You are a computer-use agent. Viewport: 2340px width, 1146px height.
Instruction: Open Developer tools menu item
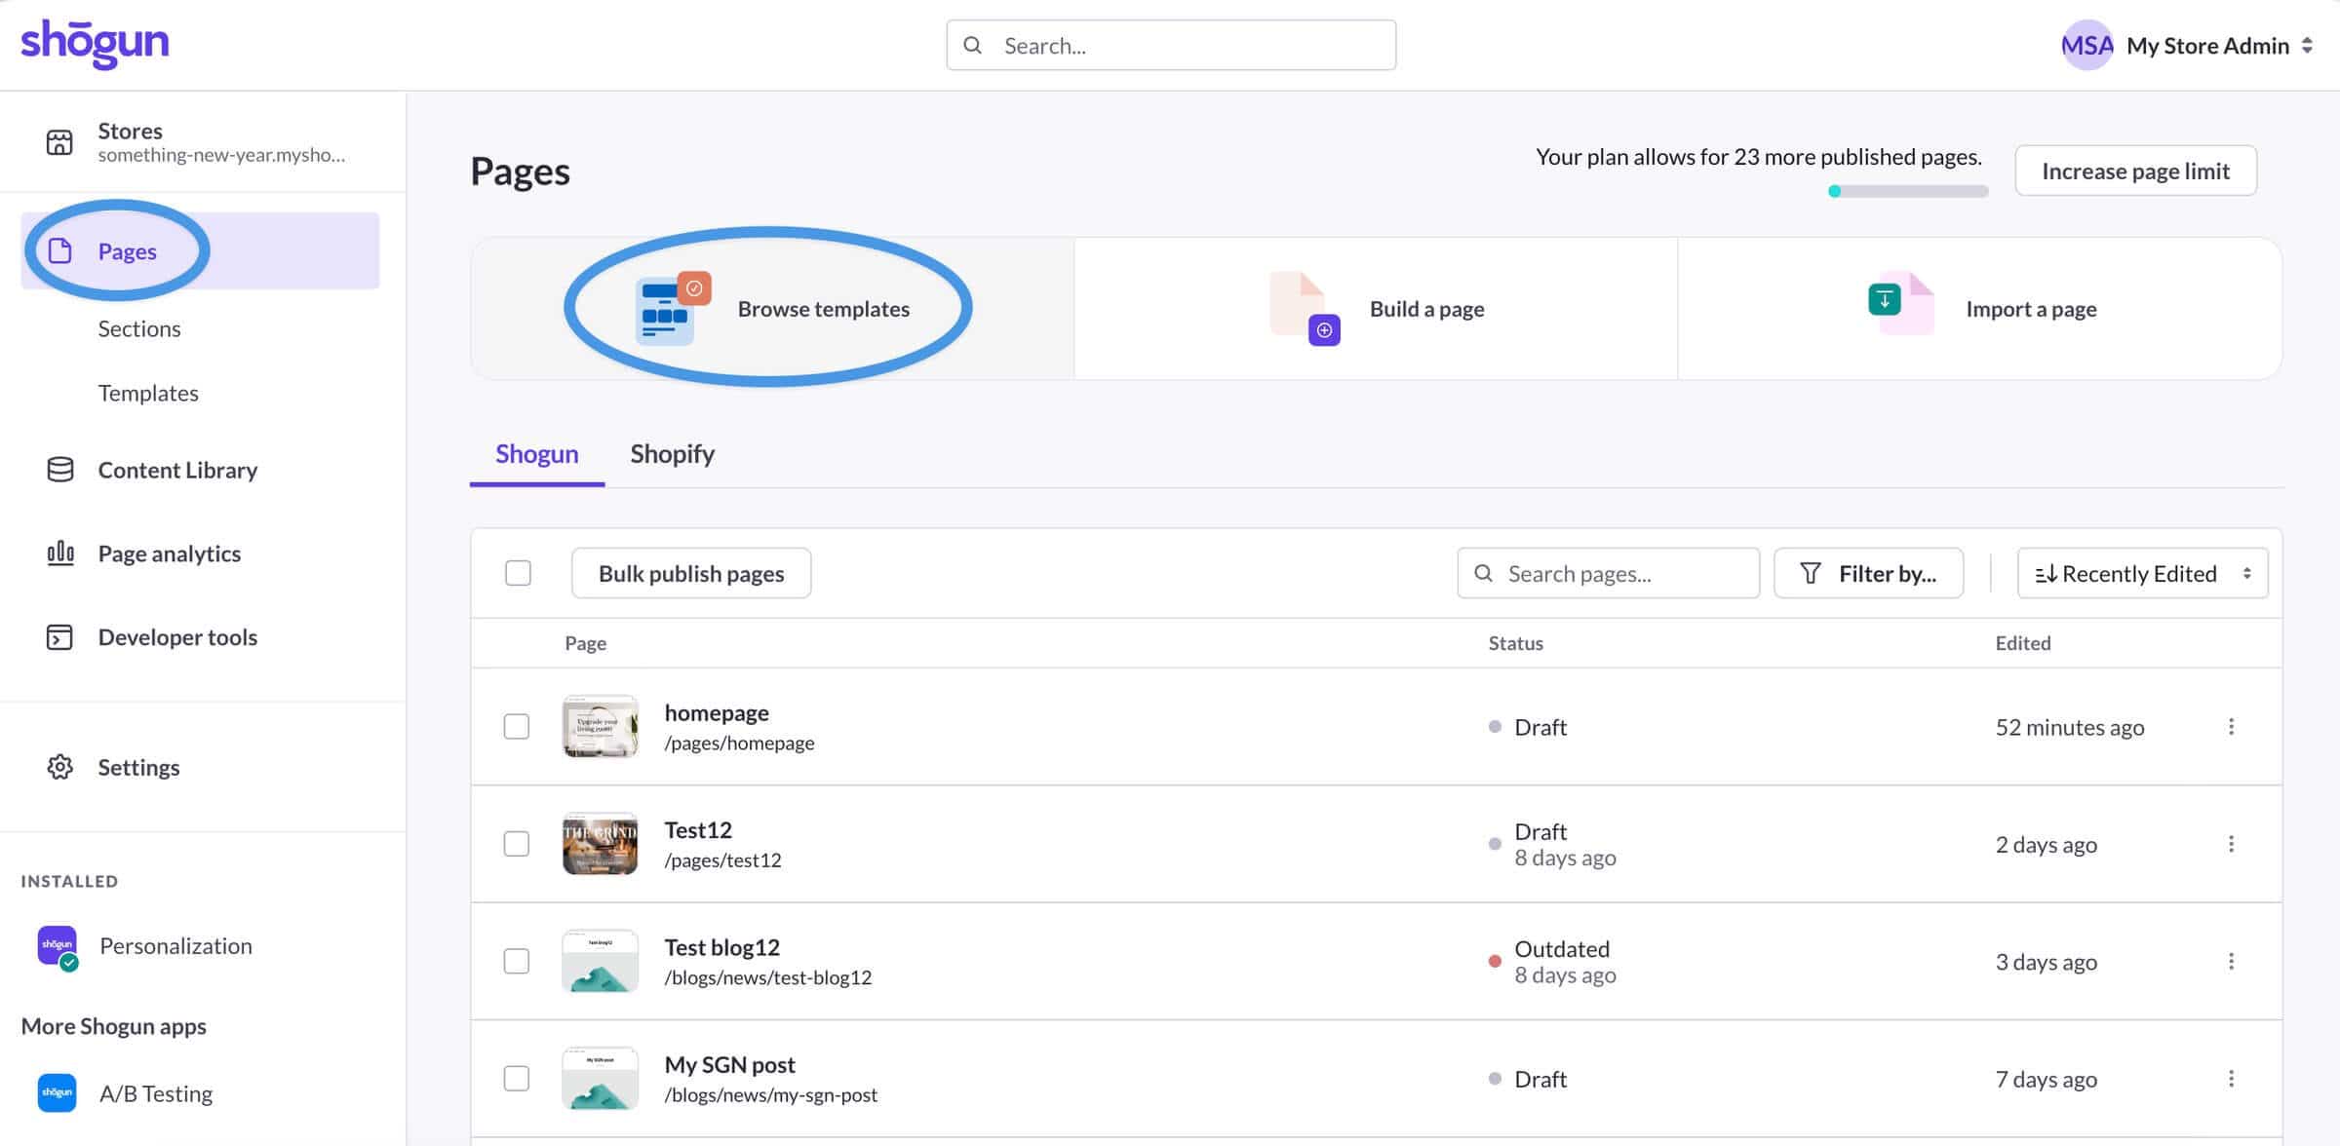click(177, 637)
